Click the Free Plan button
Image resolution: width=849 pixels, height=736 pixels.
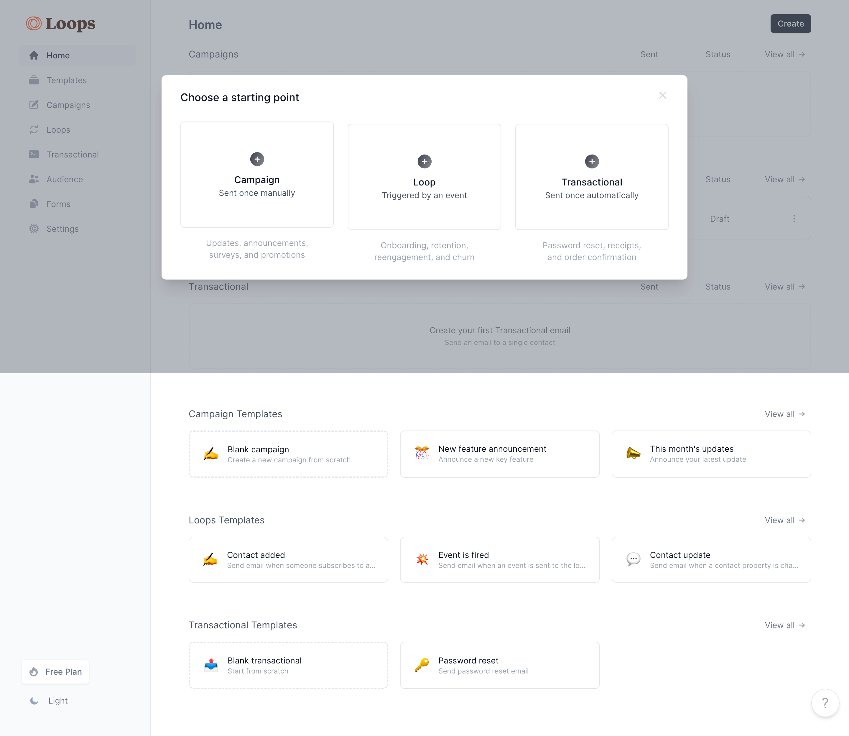[55, 672]
